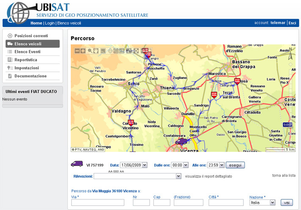Click the Ultimi eventi FIAT DUCATO heading
The width and height of the screenshot is (301, 210).
tap(31, 92)
